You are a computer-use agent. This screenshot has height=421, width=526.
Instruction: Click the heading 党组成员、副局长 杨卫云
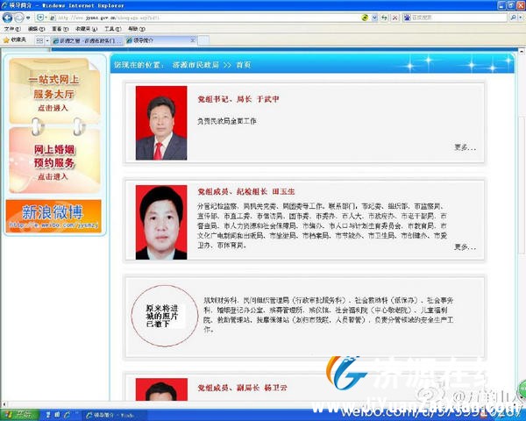coord(242,388)
